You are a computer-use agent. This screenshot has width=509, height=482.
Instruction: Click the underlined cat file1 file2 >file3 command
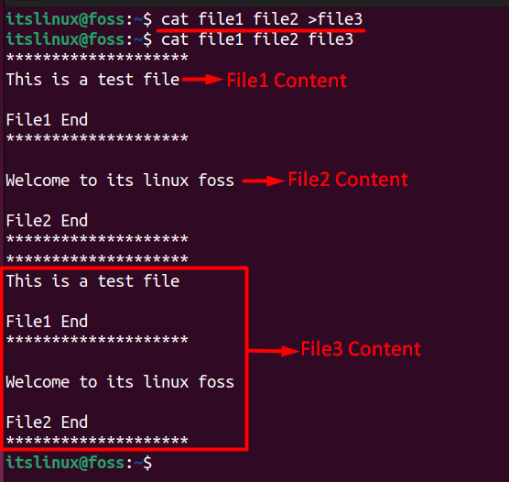click(262, 19)
